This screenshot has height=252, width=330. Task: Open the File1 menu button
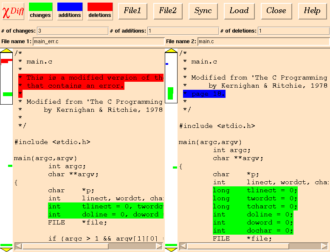pos(133,11)
